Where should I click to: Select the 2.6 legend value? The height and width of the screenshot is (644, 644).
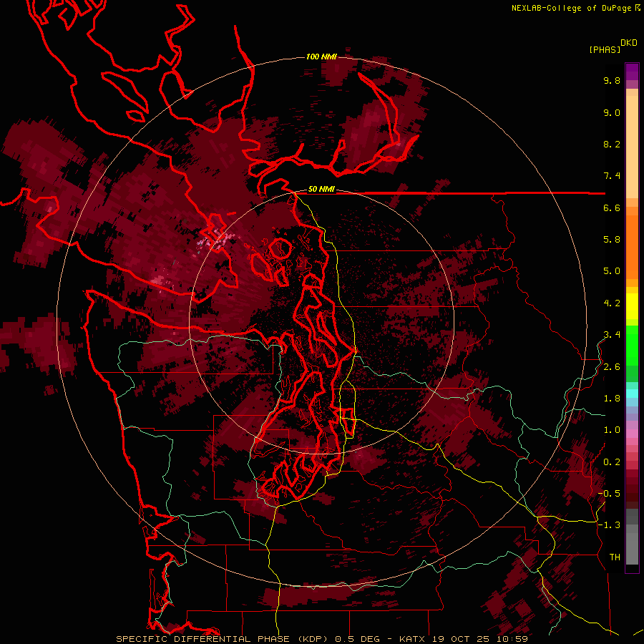(612, 367)
